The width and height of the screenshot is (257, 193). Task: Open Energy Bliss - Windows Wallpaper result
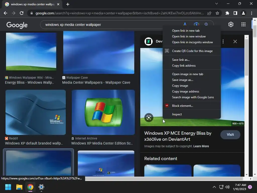30,82
